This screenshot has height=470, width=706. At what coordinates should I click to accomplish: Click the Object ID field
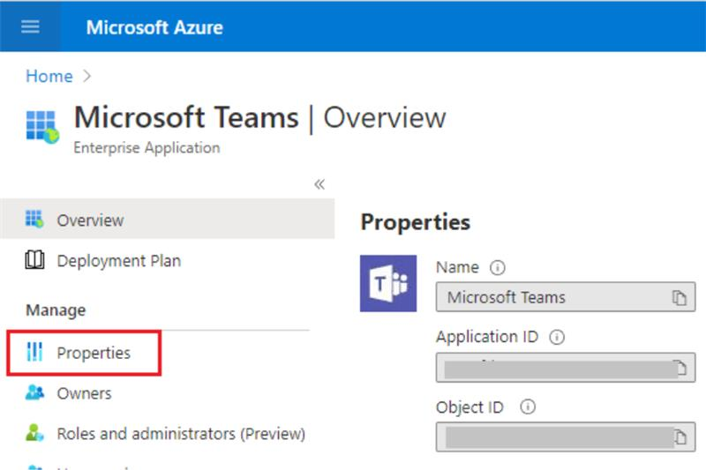tap(566, 436)
